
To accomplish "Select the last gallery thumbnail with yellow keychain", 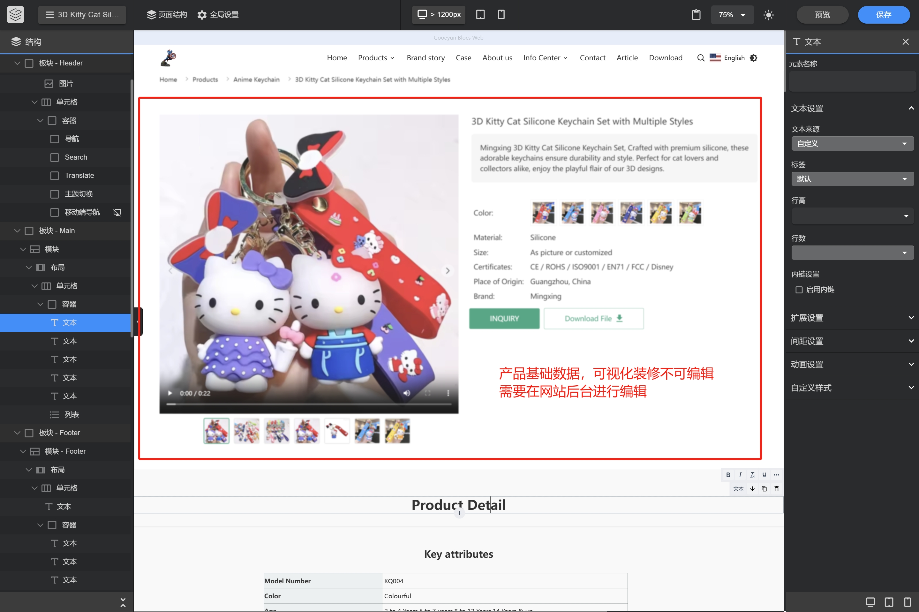I will coord(397,431).
